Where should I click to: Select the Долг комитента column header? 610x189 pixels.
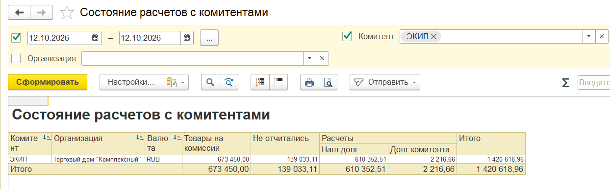pos(422,149)
